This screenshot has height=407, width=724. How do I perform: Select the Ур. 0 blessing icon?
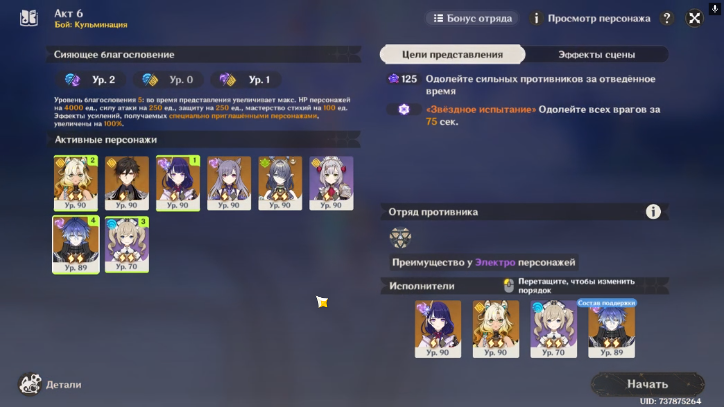coord(150,80)
